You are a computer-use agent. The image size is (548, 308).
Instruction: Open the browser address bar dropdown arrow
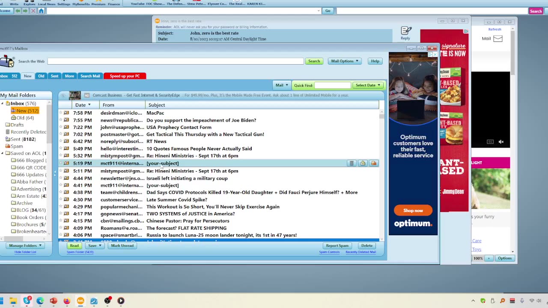tap(319, 11)
